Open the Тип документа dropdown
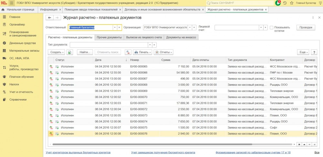The width and height of the screenshot is (323, 157). coord(150,45)
